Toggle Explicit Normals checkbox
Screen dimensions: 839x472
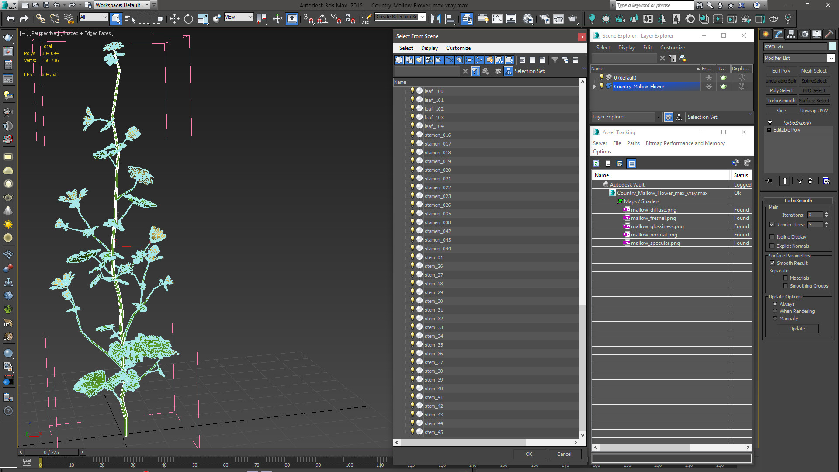[x=772, y=246]
